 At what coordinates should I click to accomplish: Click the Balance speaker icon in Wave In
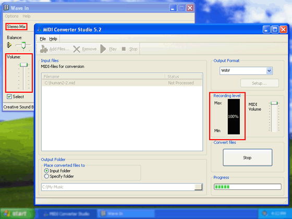(9, 45)
